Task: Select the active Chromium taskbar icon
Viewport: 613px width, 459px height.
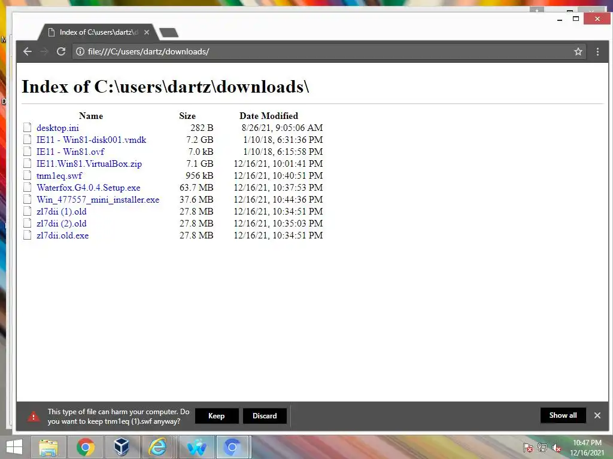Action: coord(232,447)
